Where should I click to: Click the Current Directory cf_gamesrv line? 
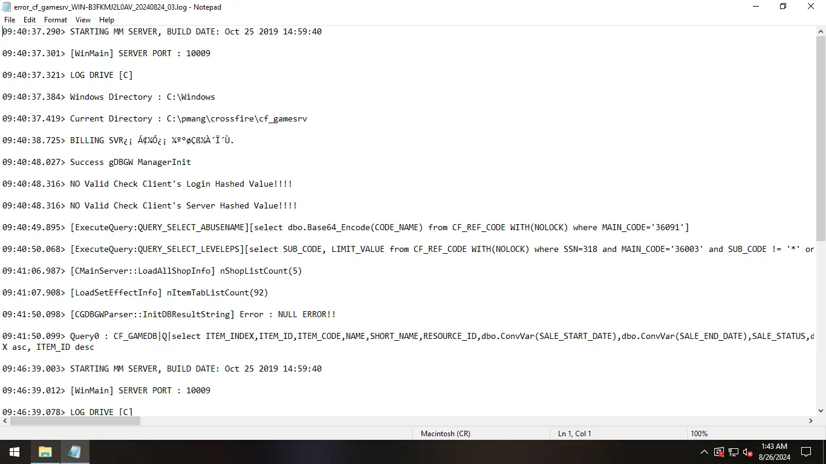click(x=155, y=118)
